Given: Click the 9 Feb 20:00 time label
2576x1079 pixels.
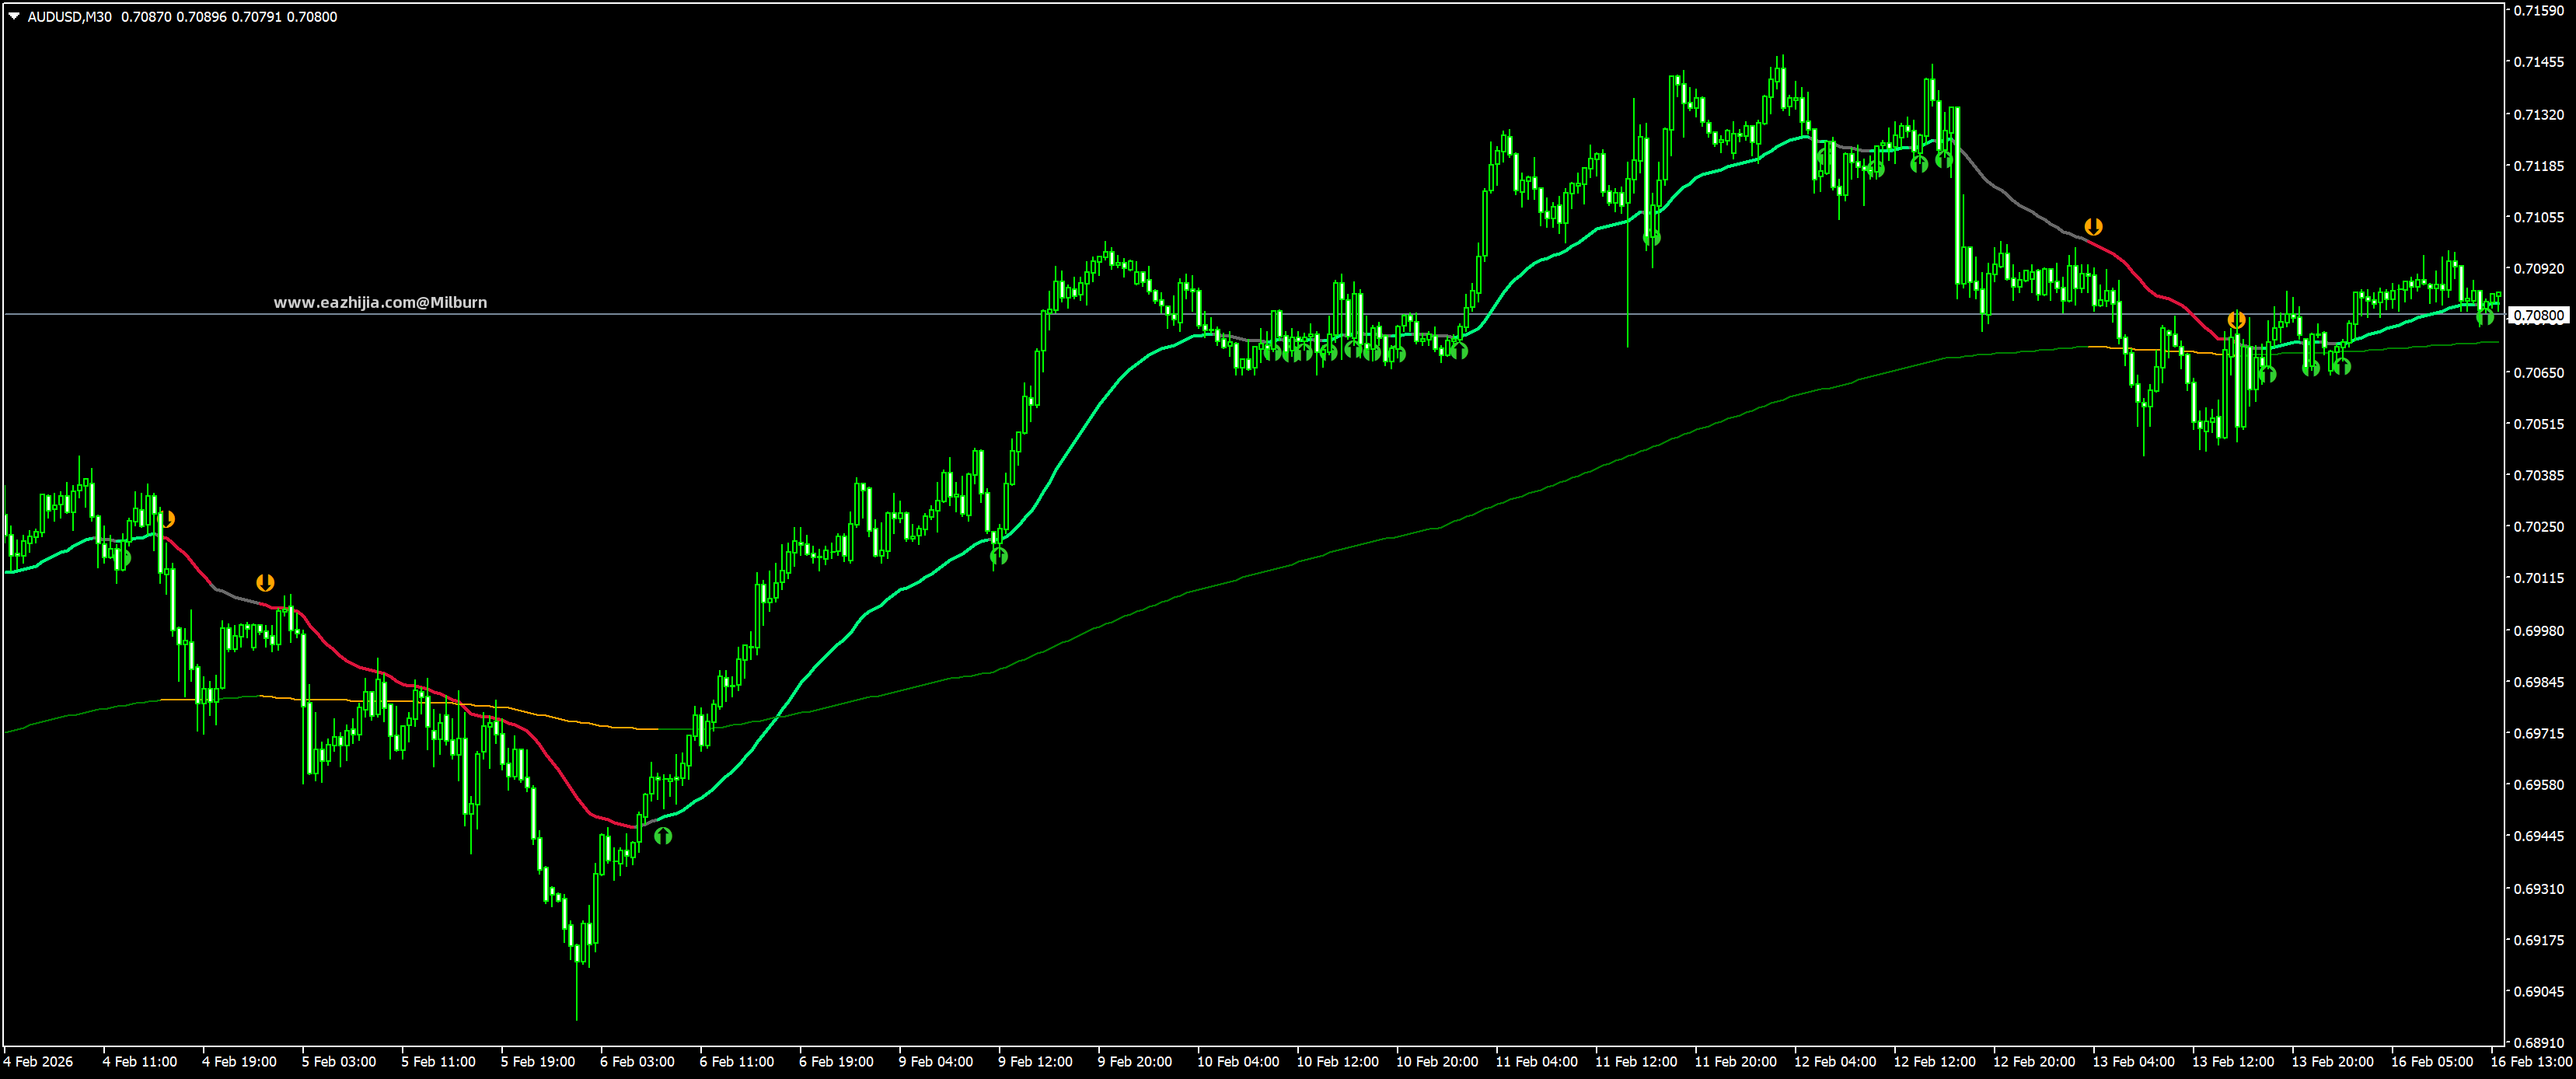Looking at the screenshot, I should tap(1135, 1062).
